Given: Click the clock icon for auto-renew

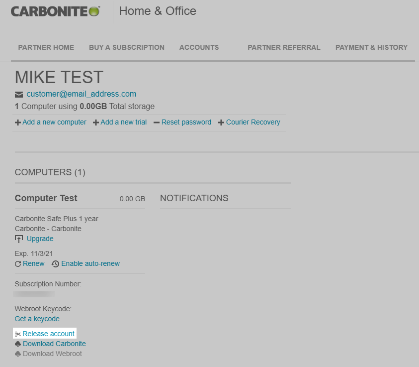Looking at the screenshot, I should tap(55, 264).
